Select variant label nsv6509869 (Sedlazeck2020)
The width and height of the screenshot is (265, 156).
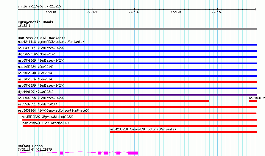[41, 60]
